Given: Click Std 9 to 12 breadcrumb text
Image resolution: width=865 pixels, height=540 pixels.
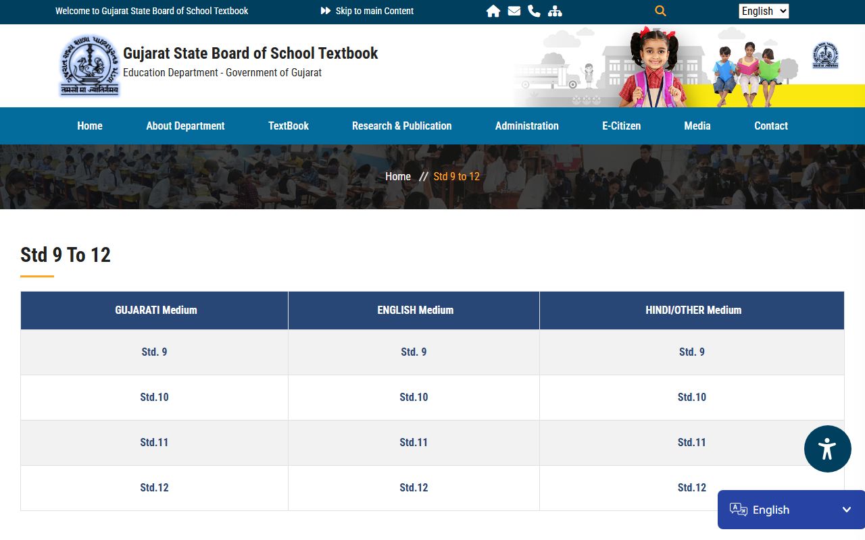Looking at the screenshot, I should pos(457,176).
